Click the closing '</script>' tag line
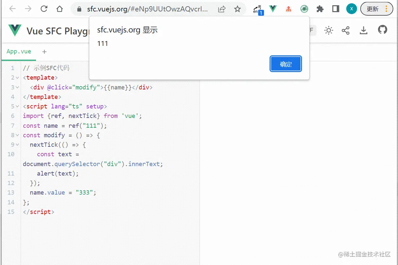Viewport: 398px width, 265px height. point(39,212)
